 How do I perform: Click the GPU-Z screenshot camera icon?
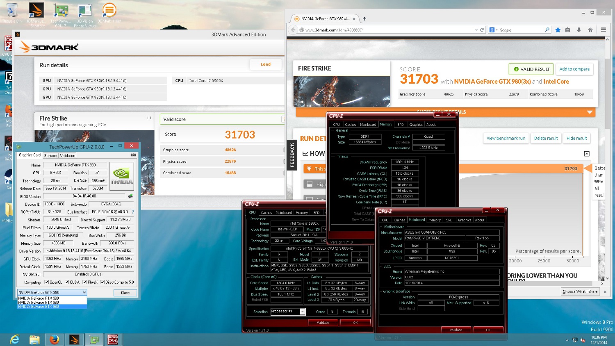133,155
